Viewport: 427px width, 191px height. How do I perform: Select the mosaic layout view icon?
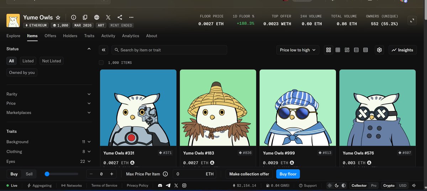pos(347,50)
